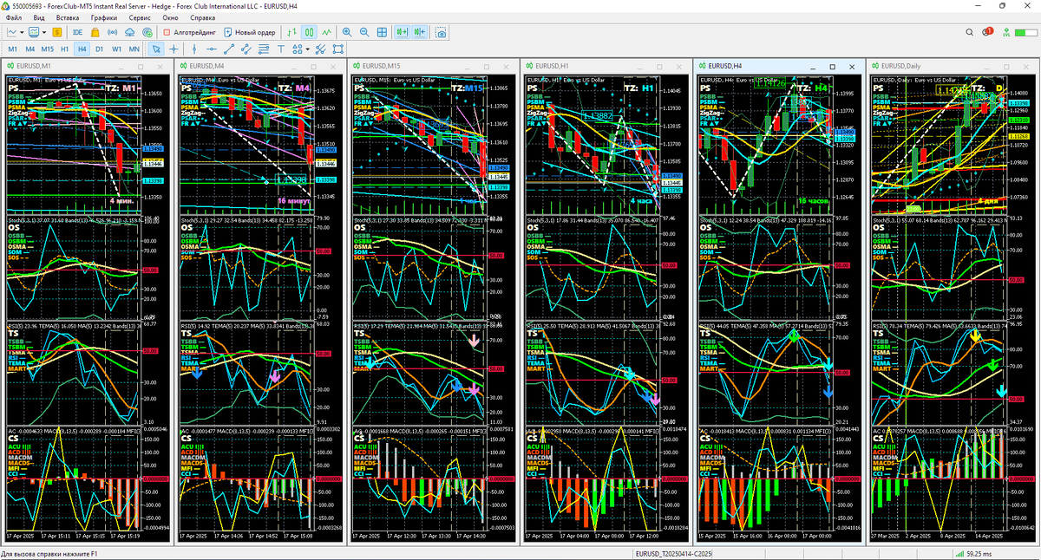Image resolution: width=1041 pixels, height=560 pixels.
Task: Activate the EURUSD,H1 chart window title
Action: click(553, 66)
